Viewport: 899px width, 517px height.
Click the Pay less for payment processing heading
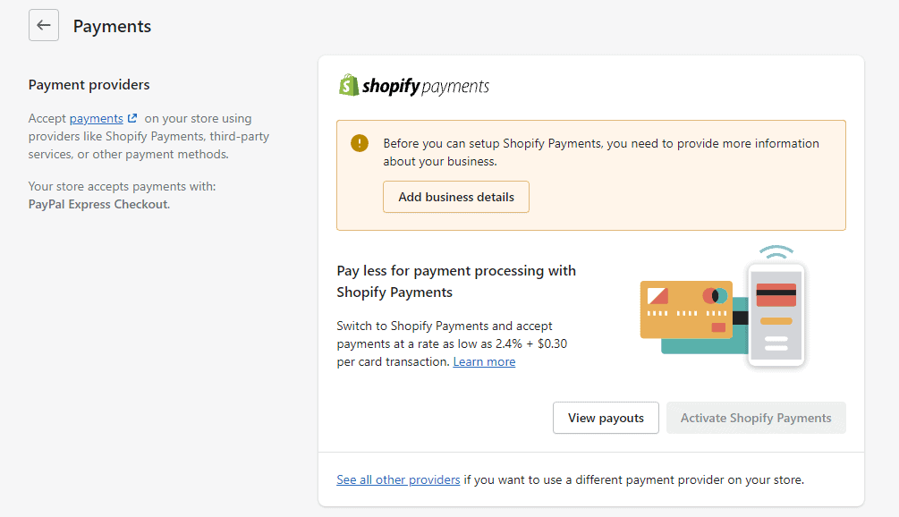point(455,281)
